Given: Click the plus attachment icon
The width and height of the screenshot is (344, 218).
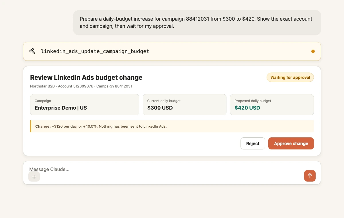Looking at the screenshot, I should [34, 177].
